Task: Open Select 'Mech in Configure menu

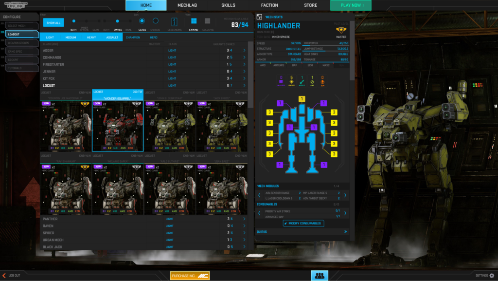Action: [21, 26]
